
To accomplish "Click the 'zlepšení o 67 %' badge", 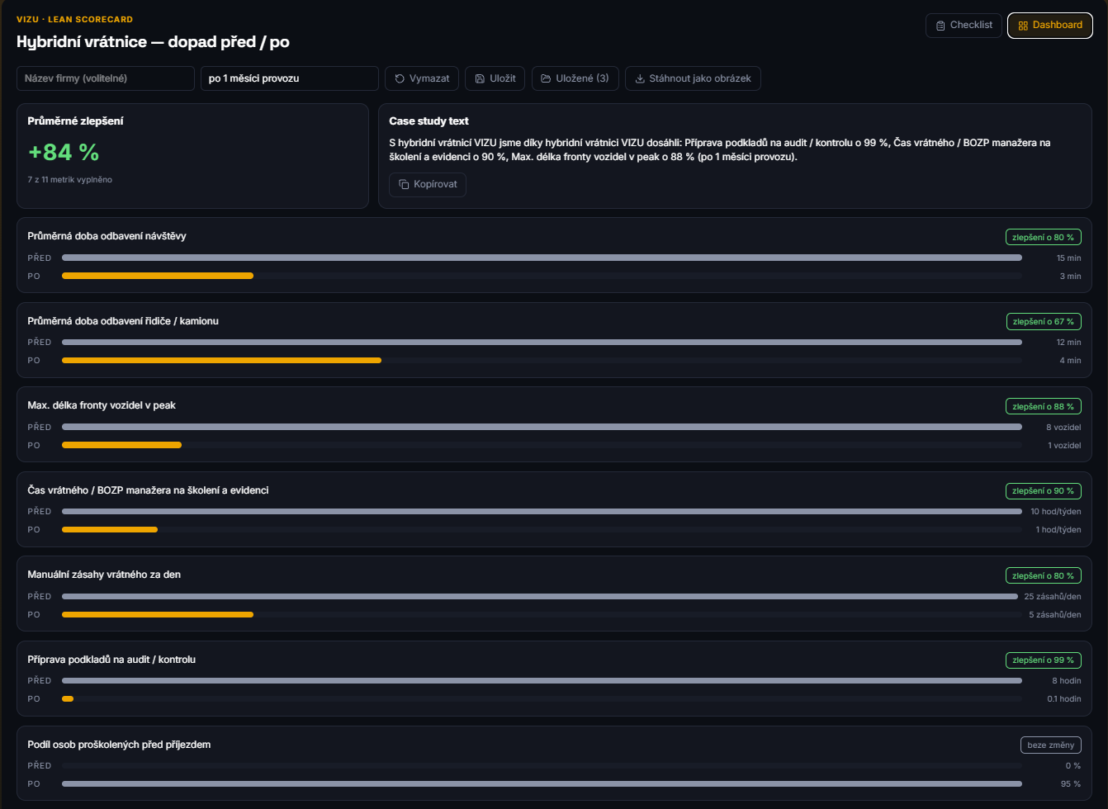I will [1044, 321].
